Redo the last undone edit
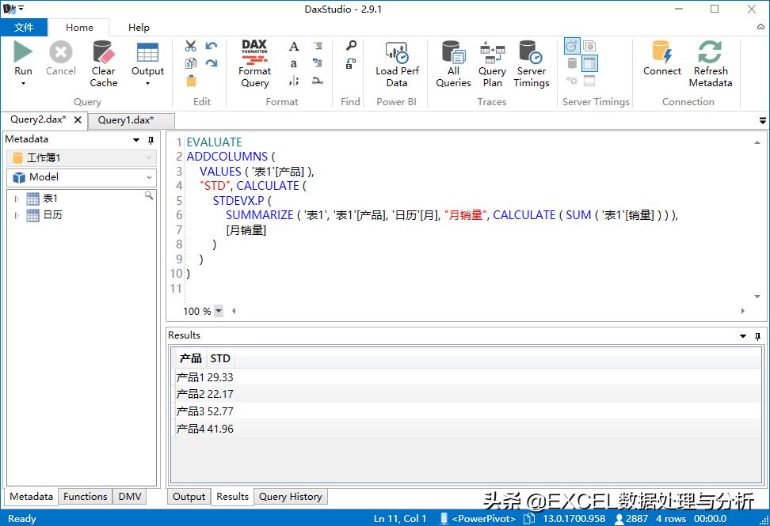Image resolution: width=770 pixels, height=526 pixels. pos(212,63)
